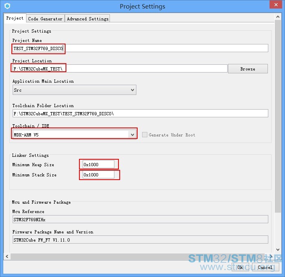Click the Mcu and Firmware Package label
Screen dimensions: 285x277
click(x=41, y=202)
